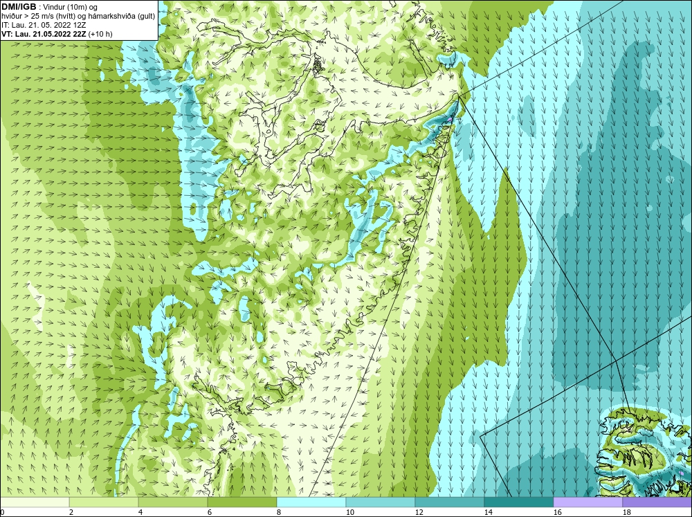Click the scale label '16'
This screenshot has width=692, height=517.
coord(557,512)
